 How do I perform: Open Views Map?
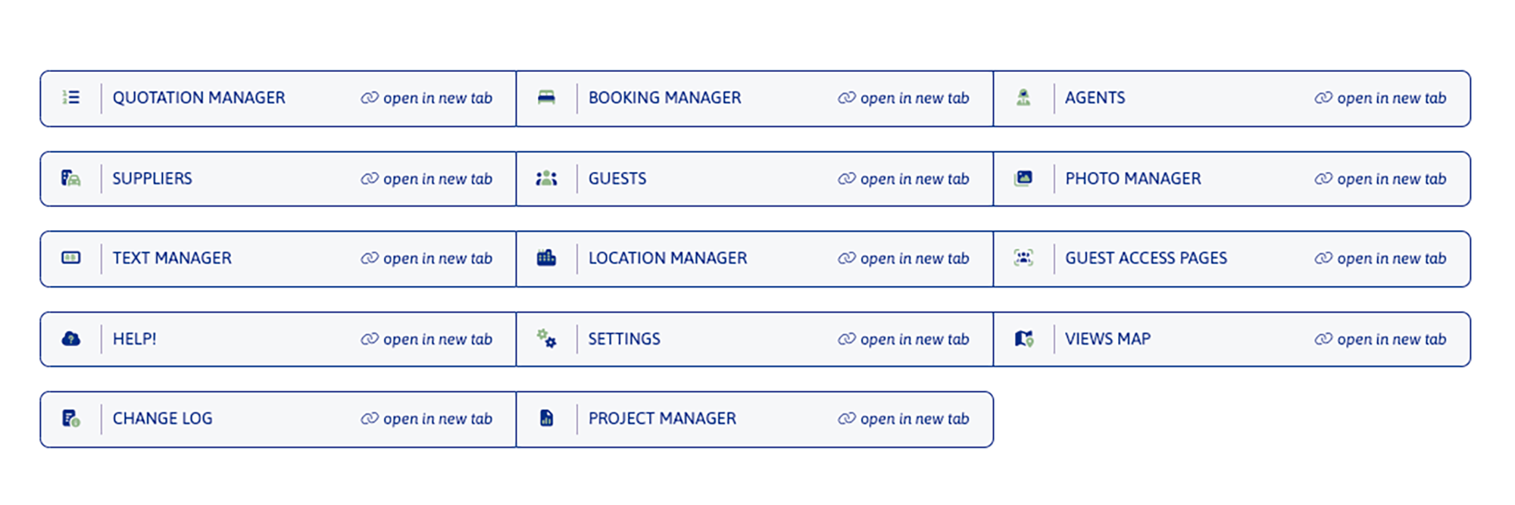[x=1107, y=338]
